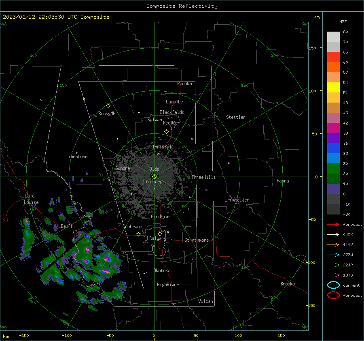Screen dimensions: 364x341
Task: Click the Didsbury label
Action: click(152, 182)
